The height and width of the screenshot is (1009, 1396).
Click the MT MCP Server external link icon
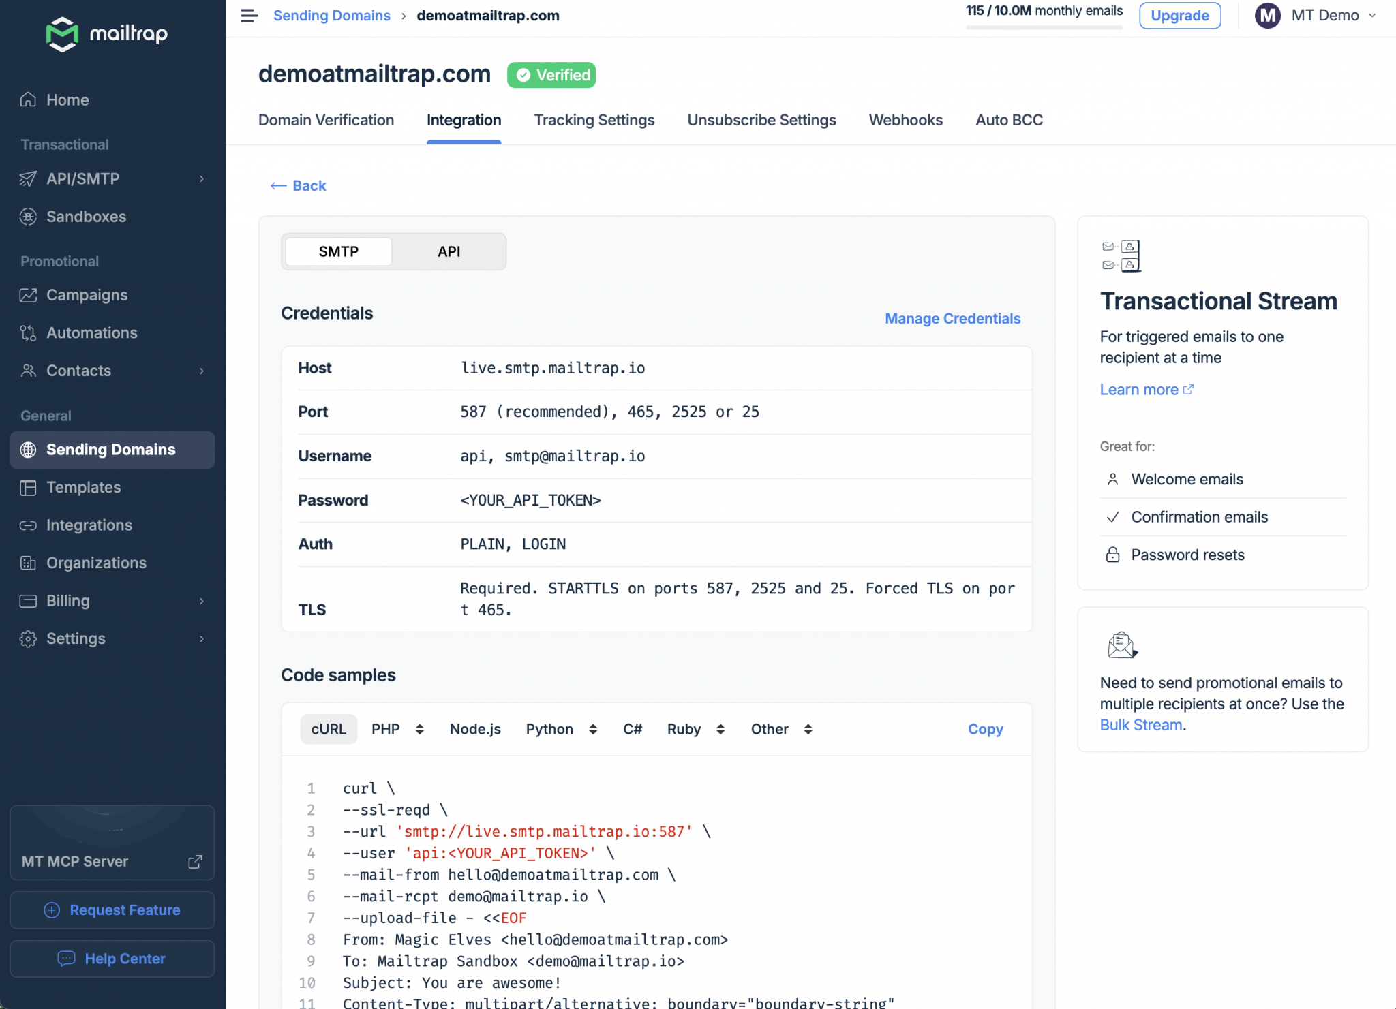[195, 862]
